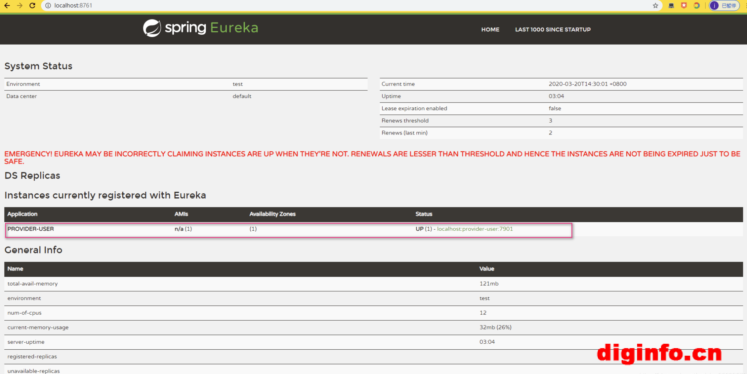The height and width of the screenshot is (374, 747).
Task: Open the laptop extension icon
Action: (x=671, y=6)
